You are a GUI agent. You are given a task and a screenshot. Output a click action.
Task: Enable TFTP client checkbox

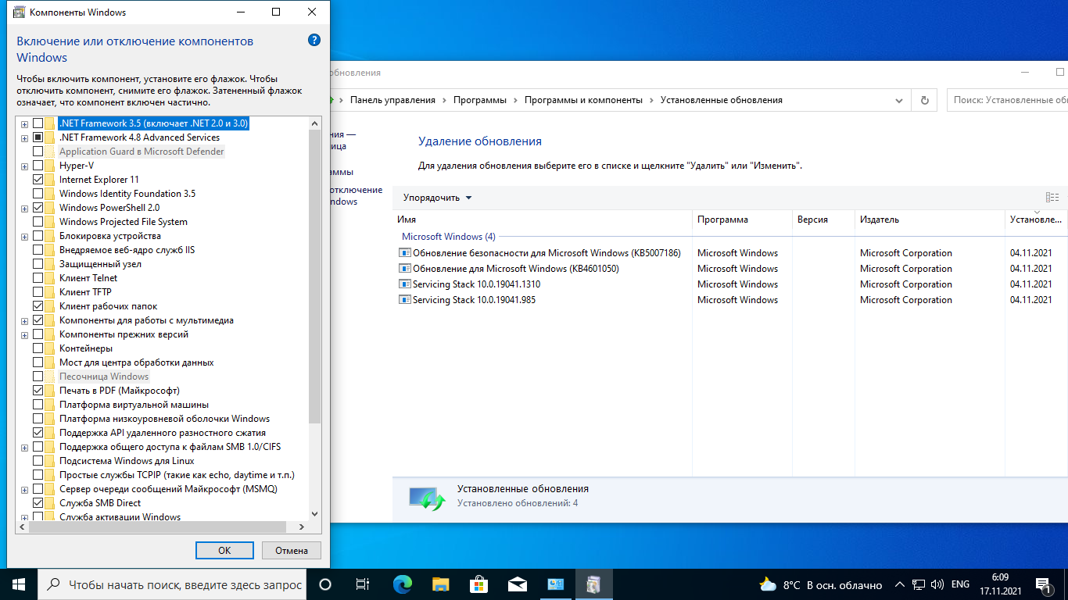click(38, 292)
